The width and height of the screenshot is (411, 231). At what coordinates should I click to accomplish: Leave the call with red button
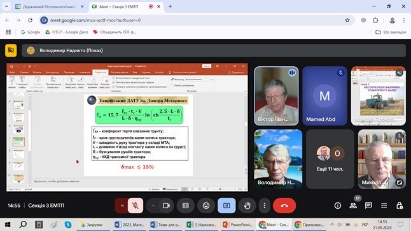click(x=284, y=206)
